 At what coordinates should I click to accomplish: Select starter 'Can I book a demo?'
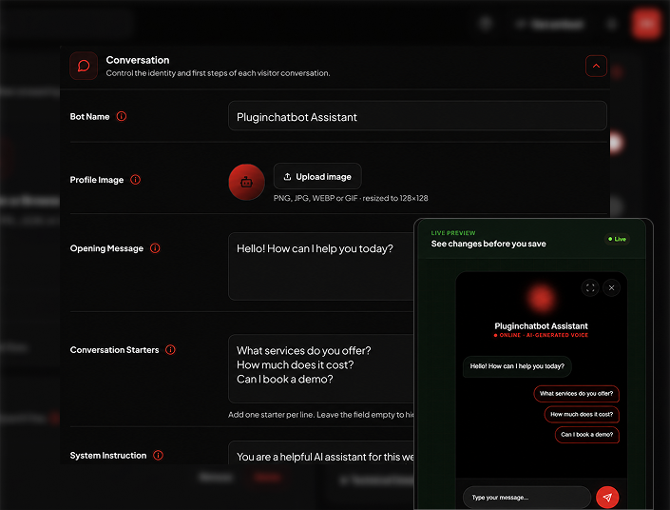[x=586, y=435]
